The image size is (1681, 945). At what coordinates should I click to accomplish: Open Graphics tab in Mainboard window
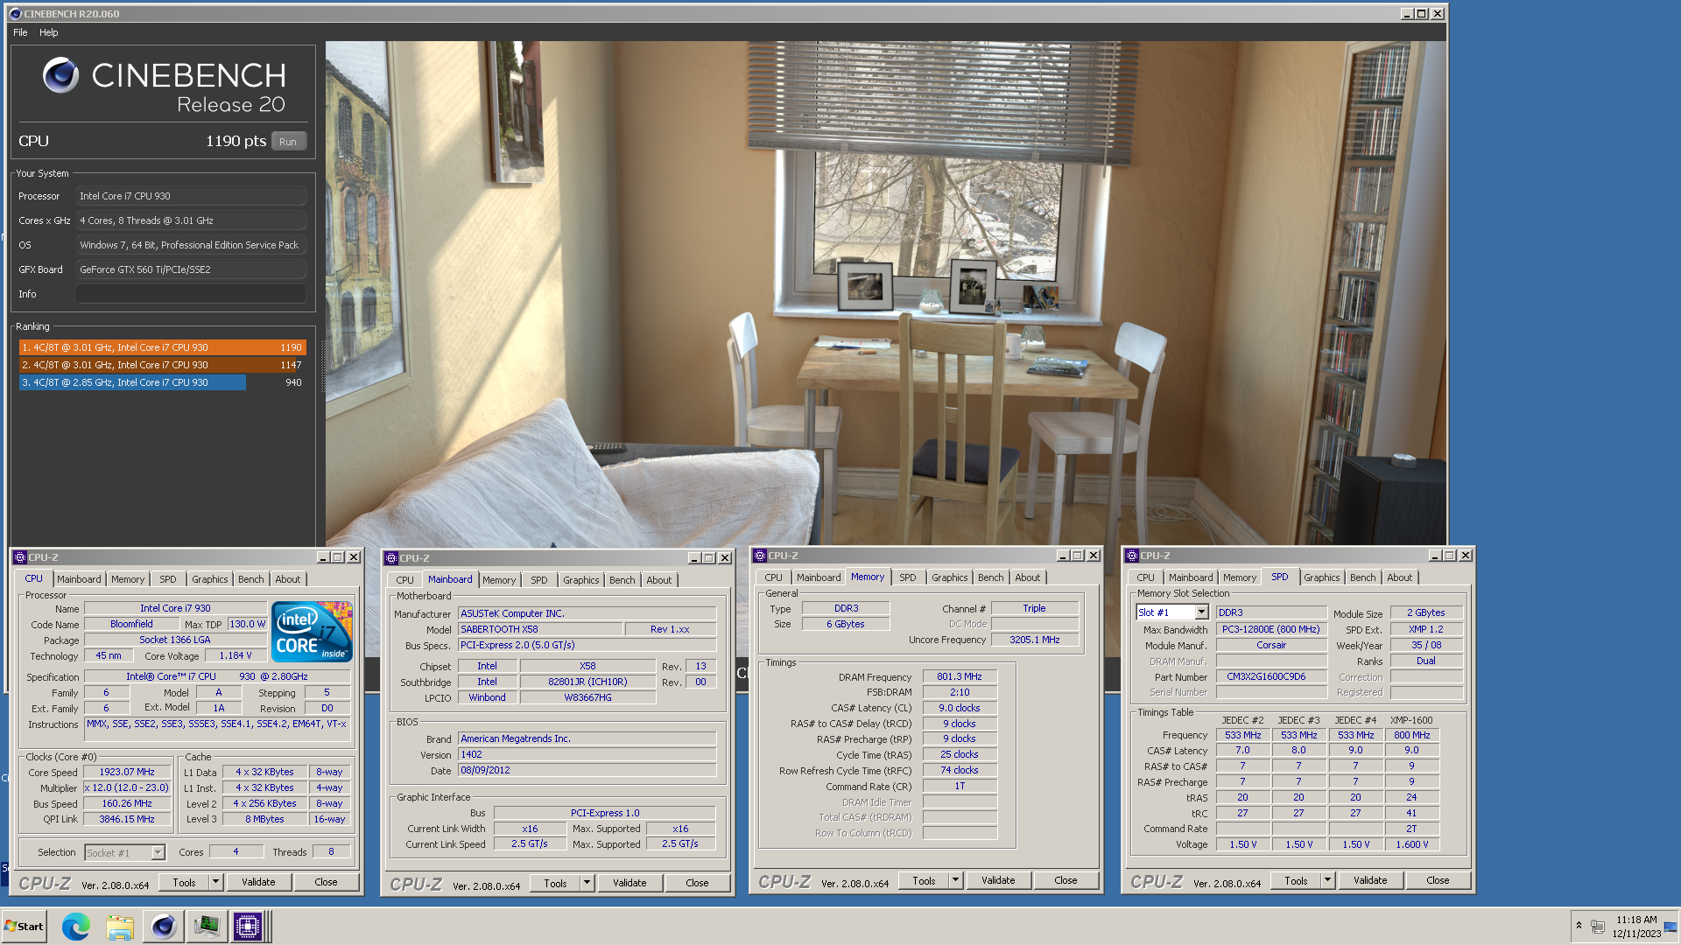click(580, 580)
